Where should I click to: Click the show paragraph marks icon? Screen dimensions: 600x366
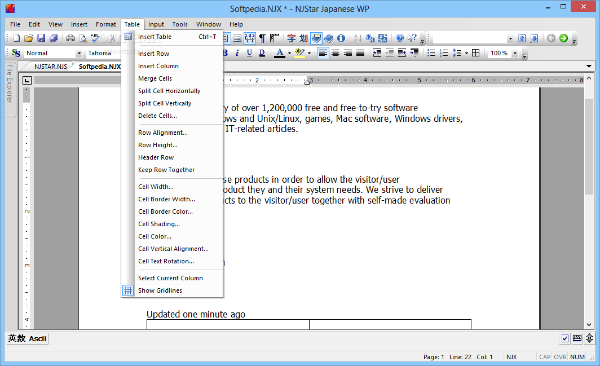(262, 38)
